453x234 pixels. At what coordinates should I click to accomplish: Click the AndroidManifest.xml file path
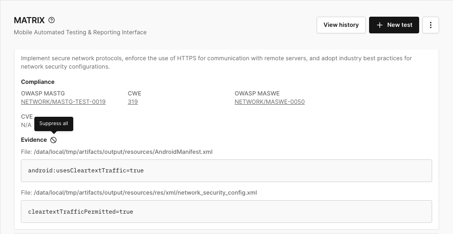123,152
